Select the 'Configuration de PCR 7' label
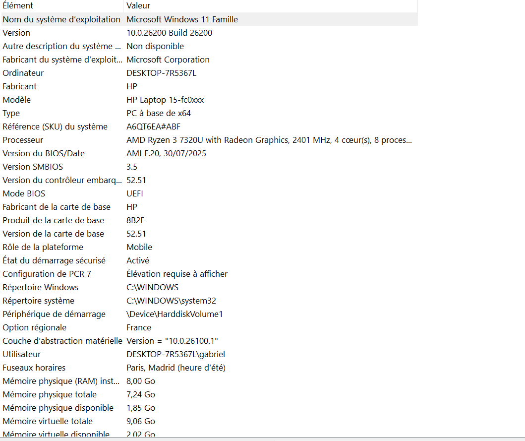Image resolution: width=525 pixels, height=441 pixels. [x=47, y=274]
